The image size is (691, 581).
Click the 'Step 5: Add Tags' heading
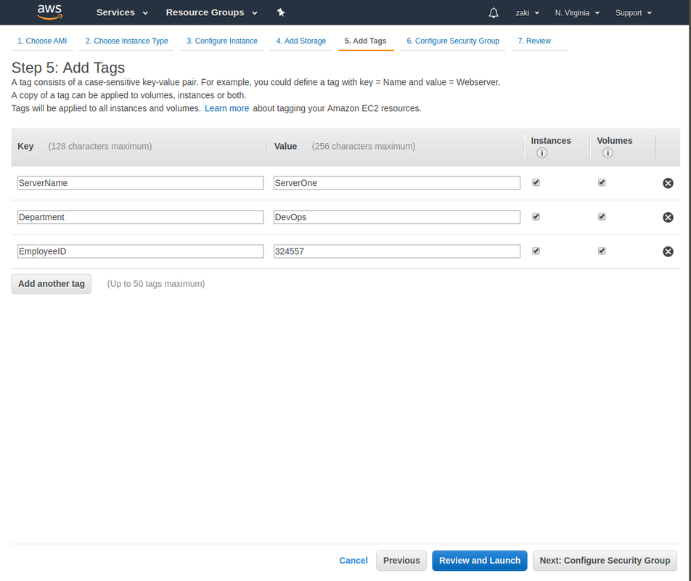tap(68, 68)
